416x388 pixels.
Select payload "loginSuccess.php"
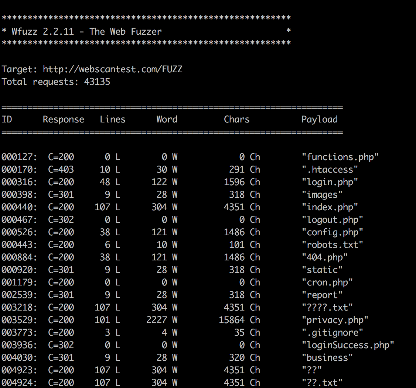(x=348, y=345)
